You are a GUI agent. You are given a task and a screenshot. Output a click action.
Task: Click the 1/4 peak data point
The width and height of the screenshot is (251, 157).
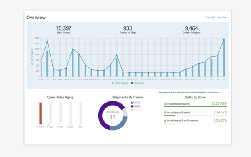click(224, 39)
